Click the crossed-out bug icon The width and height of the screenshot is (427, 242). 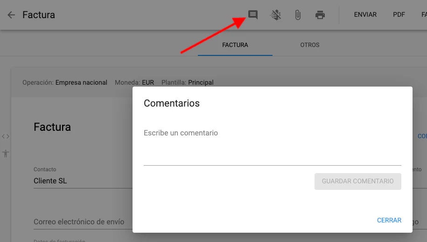point(276,15)
